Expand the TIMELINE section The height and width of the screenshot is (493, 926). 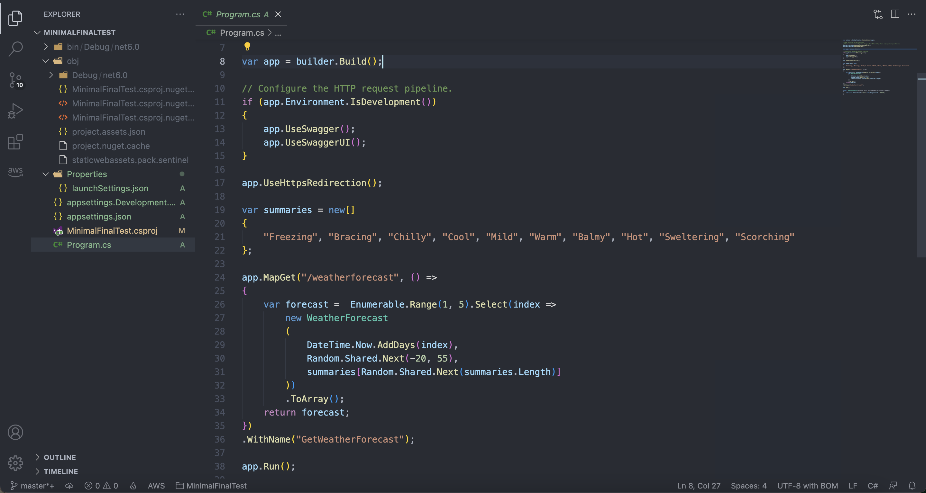click(60, 471)
